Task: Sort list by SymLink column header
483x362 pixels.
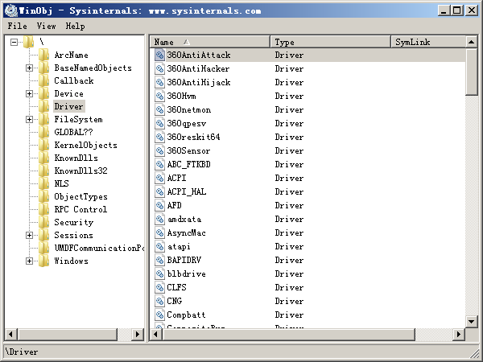Action: point(428,42)
